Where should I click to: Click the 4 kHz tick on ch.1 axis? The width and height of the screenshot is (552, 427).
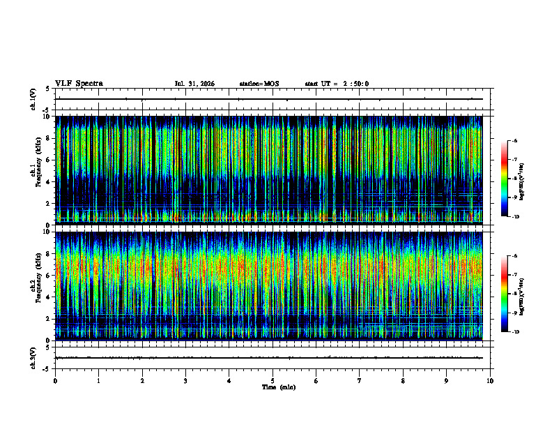(49, 182)
